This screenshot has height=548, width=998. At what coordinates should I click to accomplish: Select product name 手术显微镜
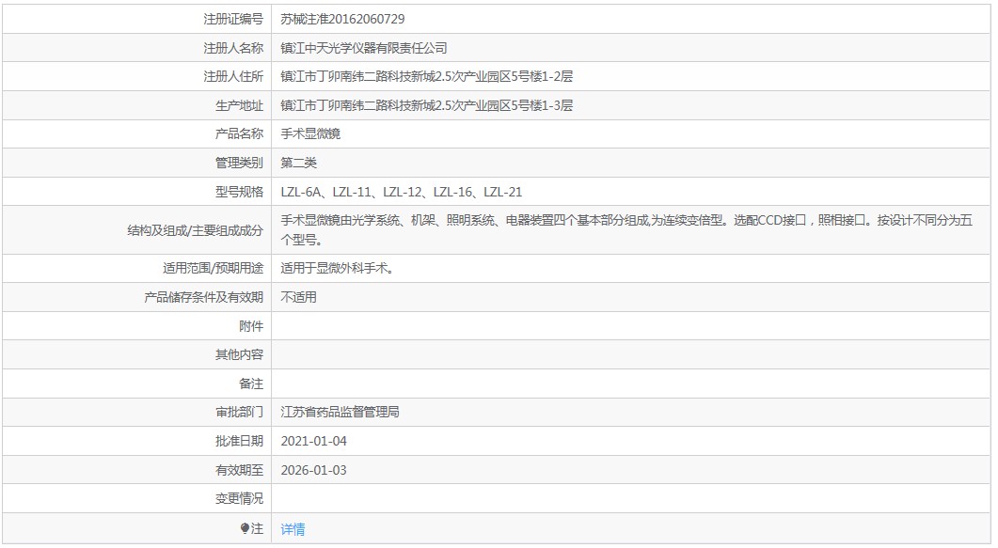pos(310,133)
